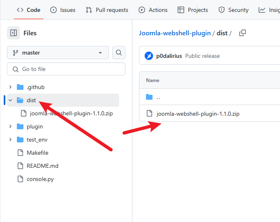Click the parent directory folder icon

point(149,97)
